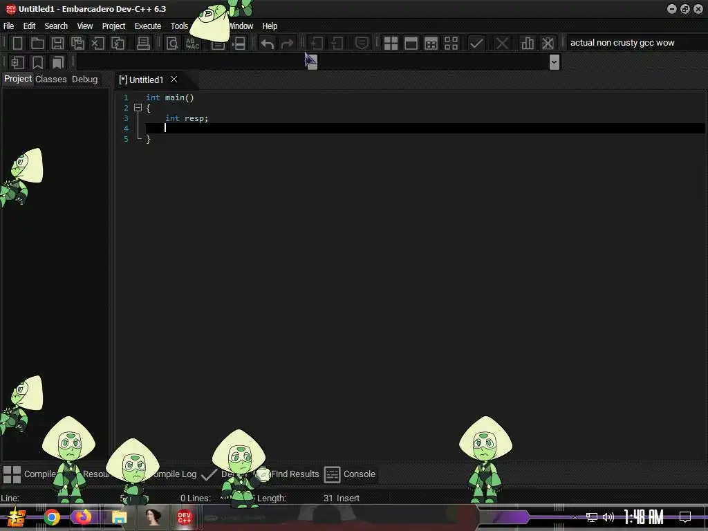This screenshot has height=531, width=708.
Task: Toggle a bookmark from toolbar
Action: [x=37, y=62]
